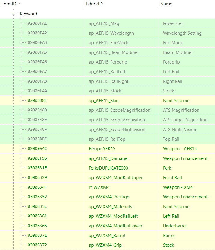Select FormID 0200CF95 row
The height and width of the screenshot is (250, 215).
[x=107, y=158]
